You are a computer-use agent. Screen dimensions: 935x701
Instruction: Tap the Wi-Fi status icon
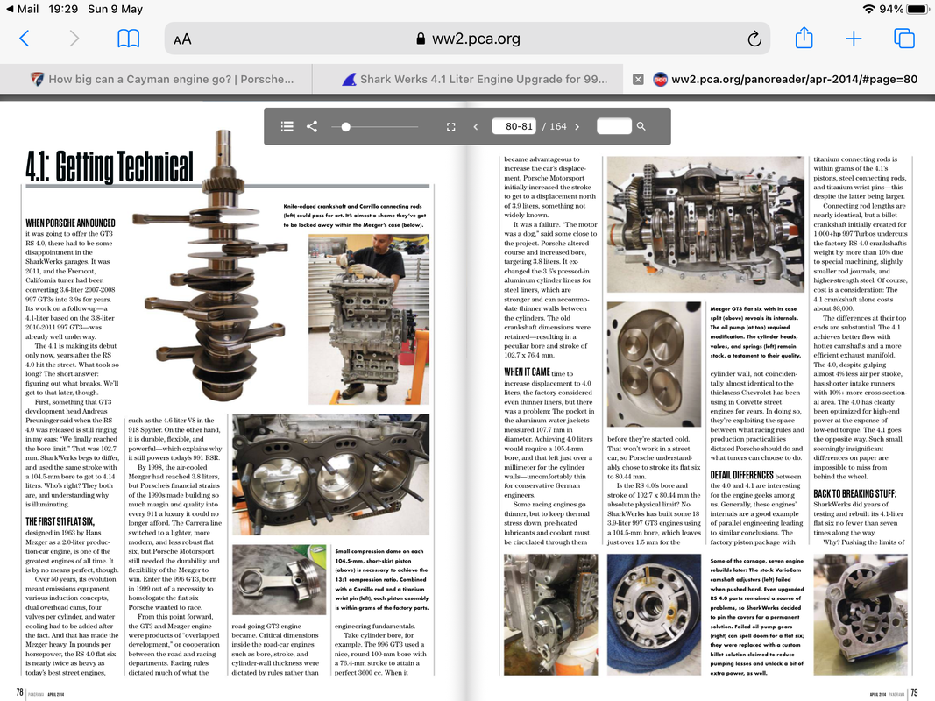tap(868, 9)
